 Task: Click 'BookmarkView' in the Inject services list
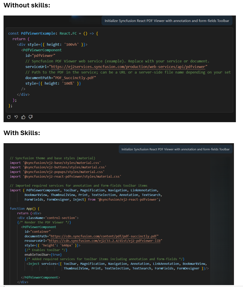194,264
